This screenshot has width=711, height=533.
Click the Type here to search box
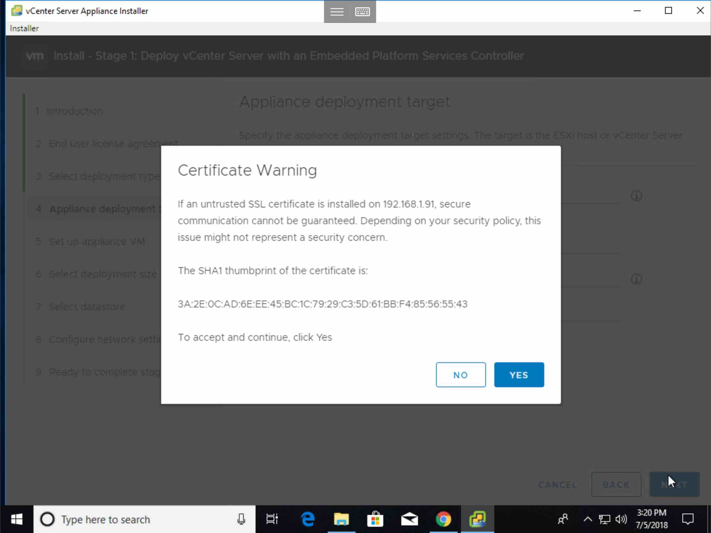[x=145, y=519]
